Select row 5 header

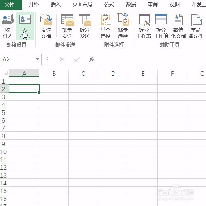point(5,112)
